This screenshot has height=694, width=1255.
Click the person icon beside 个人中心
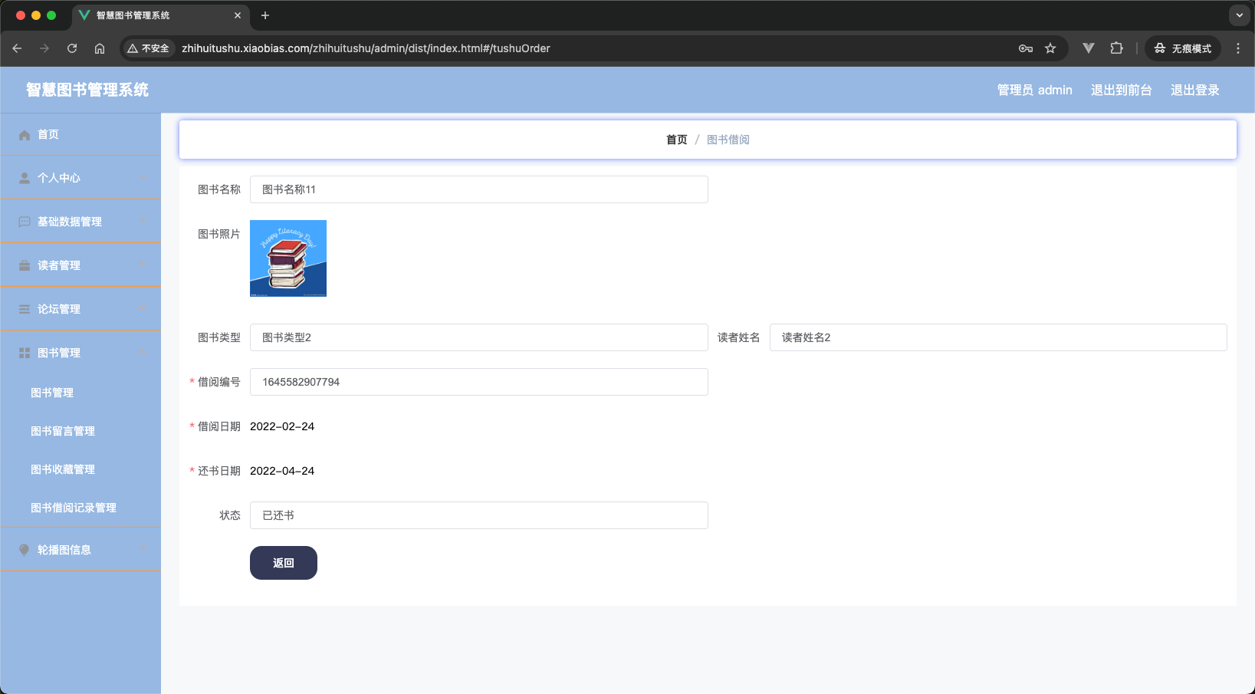click(25, 178)
